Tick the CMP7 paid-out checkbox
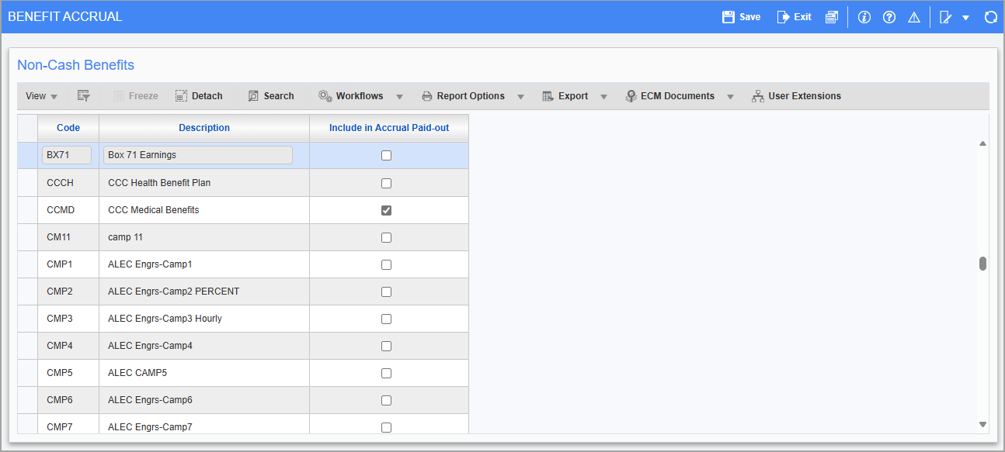 pyautogui.click(x=386, y=427)
